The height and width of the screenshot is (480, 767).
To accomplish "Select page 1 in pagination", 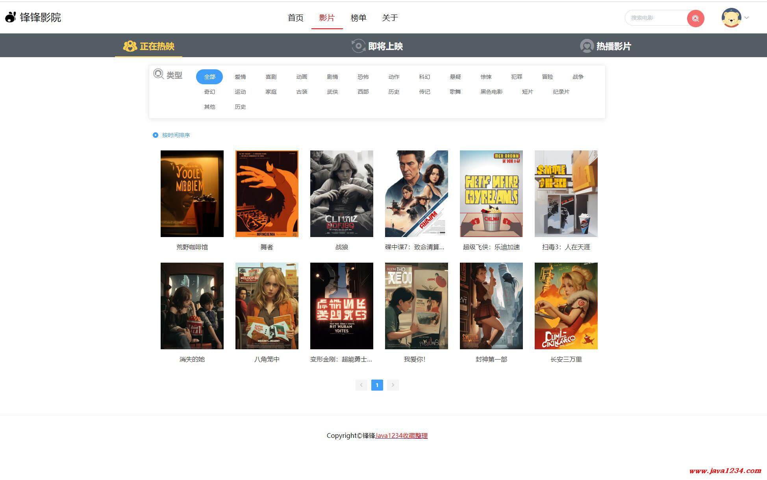I will (377, 385).
